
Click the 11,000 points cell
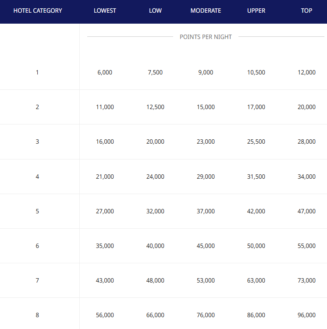105,107
